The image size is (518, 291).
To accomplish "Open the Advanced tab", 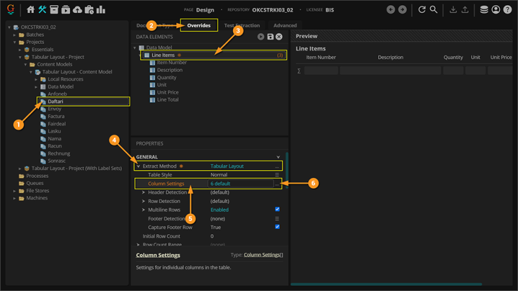I will tap(285, 25).
